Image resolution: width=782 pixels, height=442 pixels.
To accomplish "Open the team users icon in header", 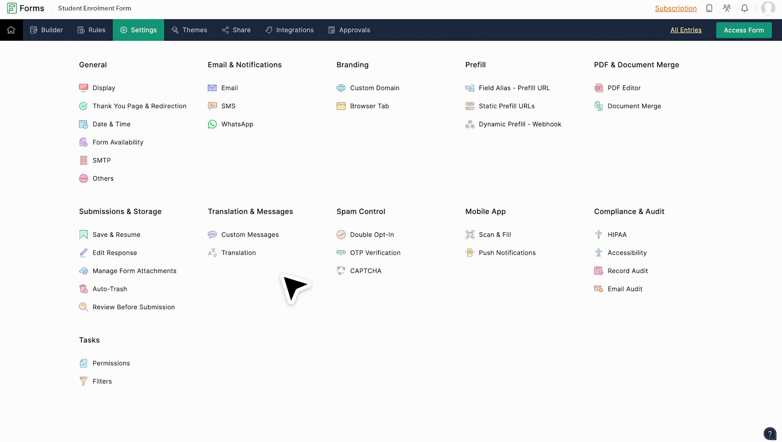I will (727, 8).
